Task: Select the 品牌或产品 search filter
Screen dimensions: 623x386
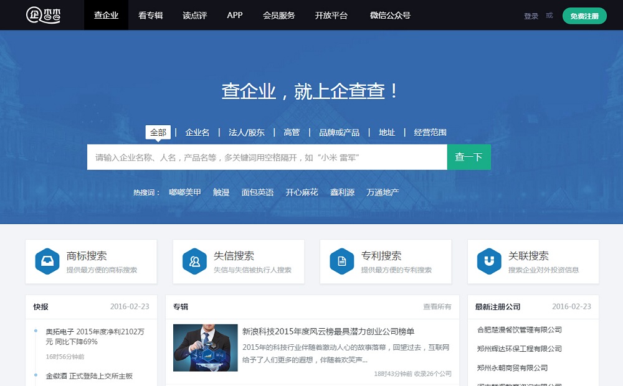Action: pos(340,132)
